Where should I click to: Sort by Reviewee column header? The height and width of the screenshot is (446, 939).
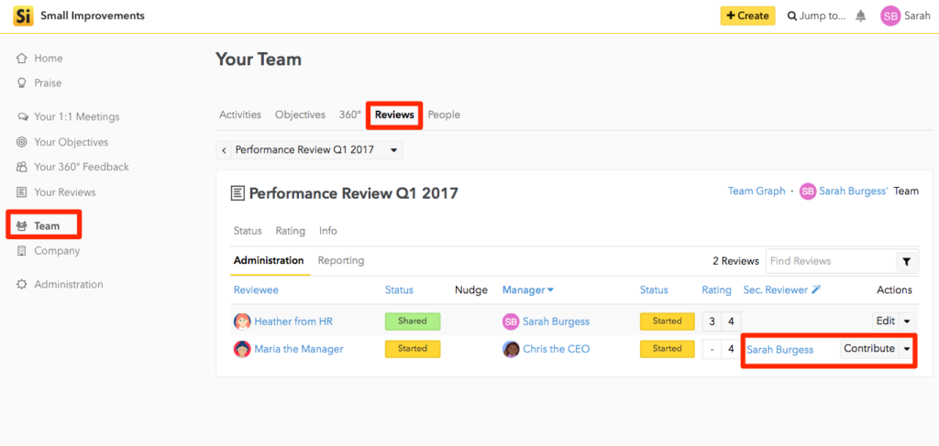pyautogui.click(x=256, y=290)
